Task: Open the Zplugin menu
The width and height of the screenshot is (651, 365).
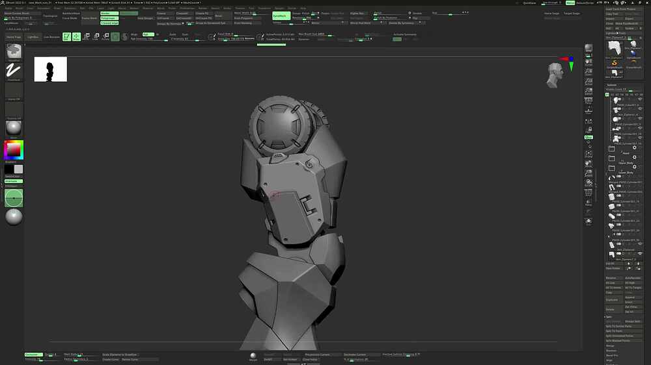Action: point(279,8)
